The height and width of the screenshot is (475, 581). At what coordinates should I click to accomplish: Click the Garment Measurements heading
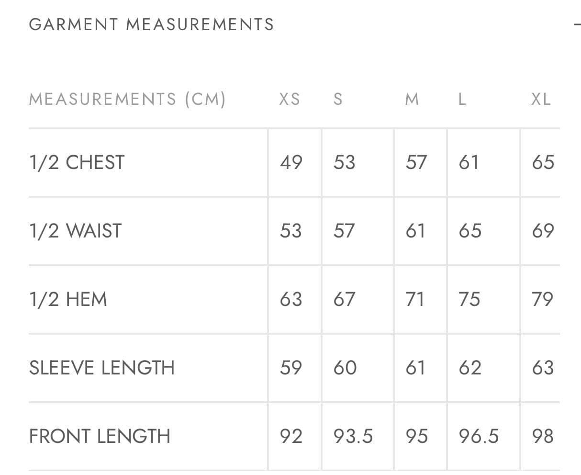point(151,24)
